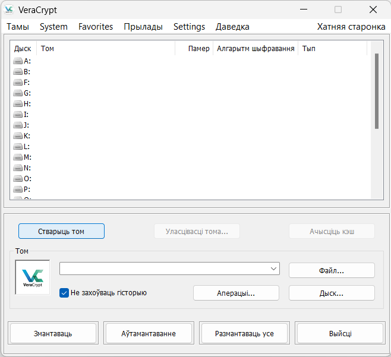Click the Стварыць том button
Screen dimensions: 391x357
[61, 231]
